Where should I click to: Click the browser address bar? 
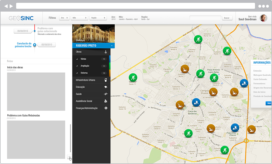[x=135, y=6]
